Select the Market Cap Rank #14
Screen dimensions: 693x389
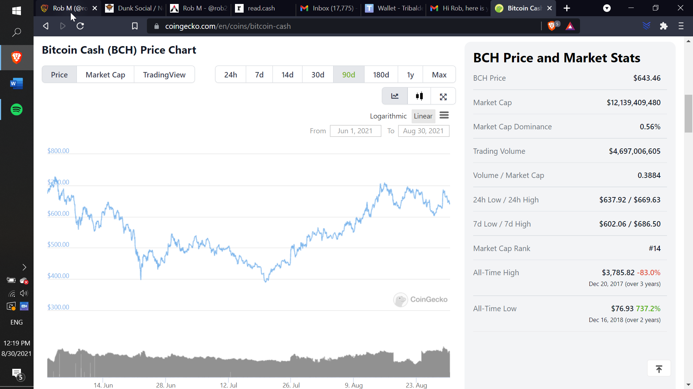654,249
